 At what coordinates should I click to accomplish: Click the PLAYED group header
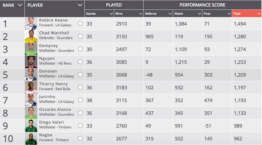(x=114, y=5)
